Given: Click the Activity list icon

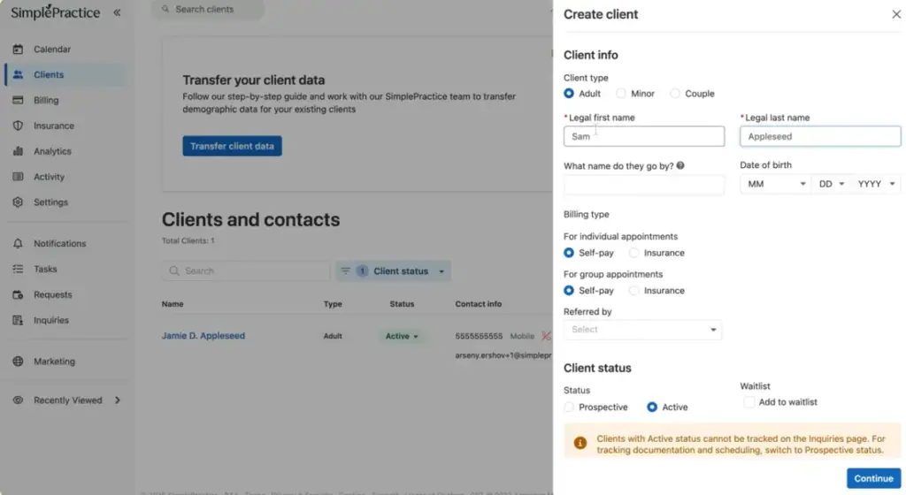Looking at the screenshot, I should click(18, 177).
